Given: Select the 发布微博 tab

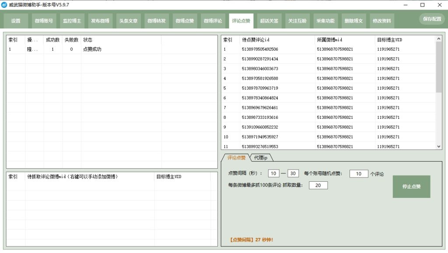Looking at the screenshot, I should 100,21.
